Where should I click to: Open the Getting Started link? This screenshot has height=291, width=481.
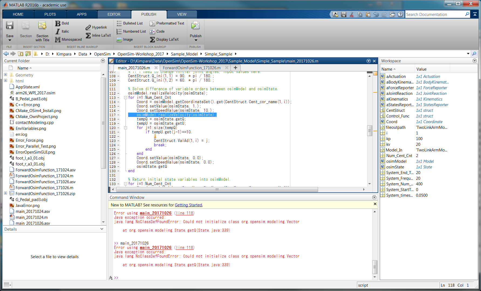point(188,205)
